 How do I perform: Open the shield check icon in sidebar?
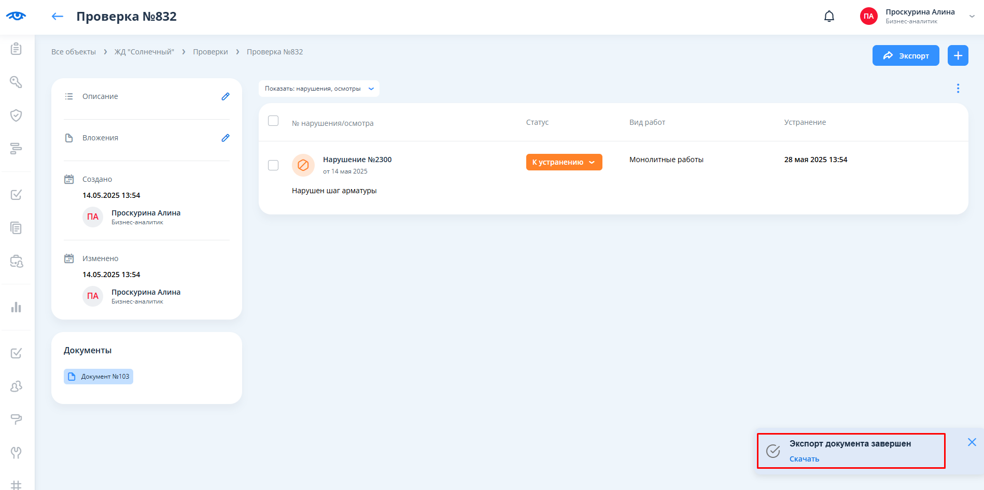(x=16, y=115)
